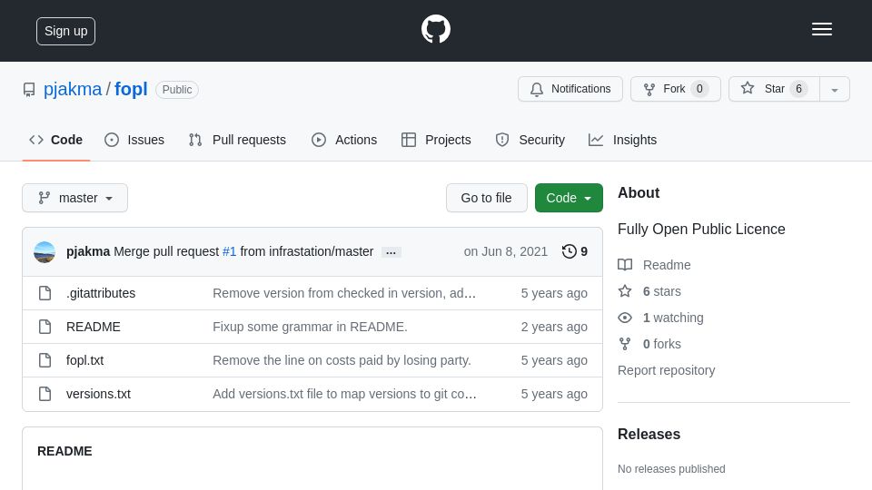Viewport: 872px width, 490px height.
Task: Click the README heading in the file preview
Action: (64, 451)
